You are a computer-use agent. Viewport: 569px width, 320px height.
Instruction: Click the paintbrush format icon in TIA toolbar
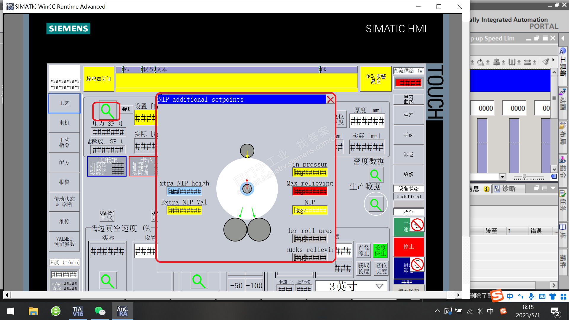(546, 62)
